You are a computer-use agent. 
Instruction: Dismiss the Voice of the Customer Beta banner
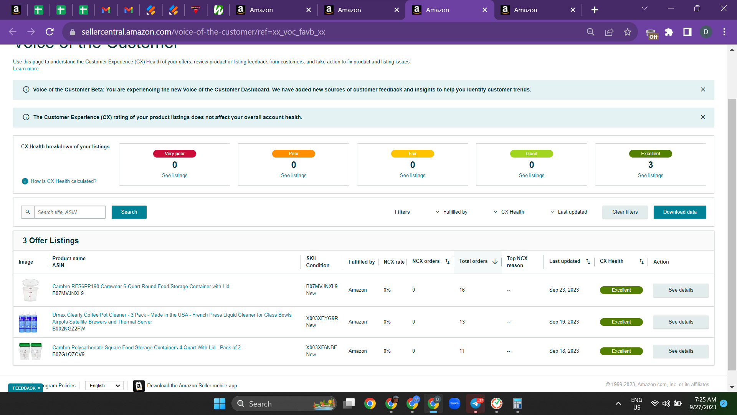[703, 90]
